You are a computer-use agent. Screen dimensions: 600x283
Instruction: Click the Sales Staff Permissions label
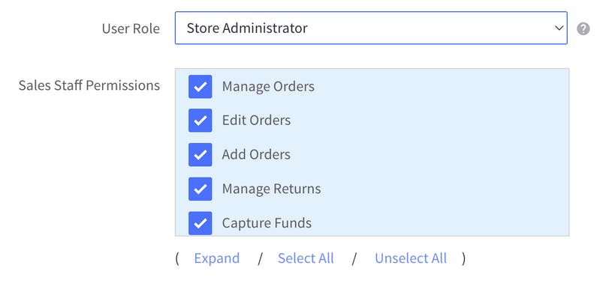coord(89,86)
